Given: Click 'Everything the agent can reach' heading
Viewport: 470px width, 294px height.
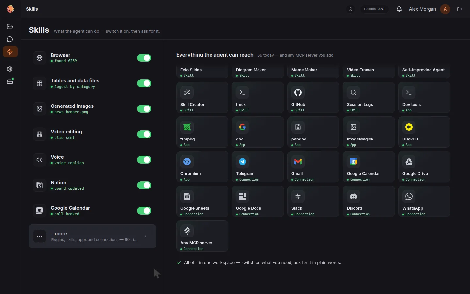Looking at the screenshot, I should (215, 55).
